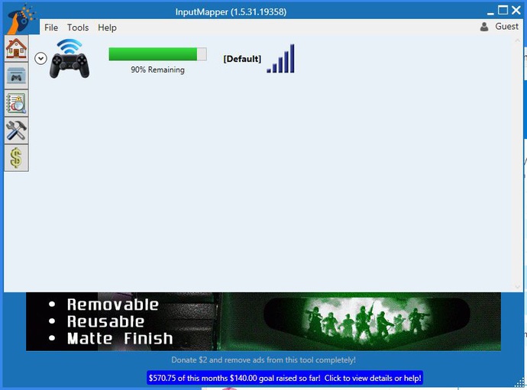Click the scroll down arrow in controller list
Screen dimensions: 527x390
[x=518, y=286]
